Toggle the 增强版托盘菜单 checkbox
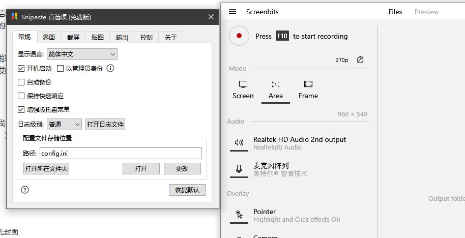465x238 pixels. (21, 110)
